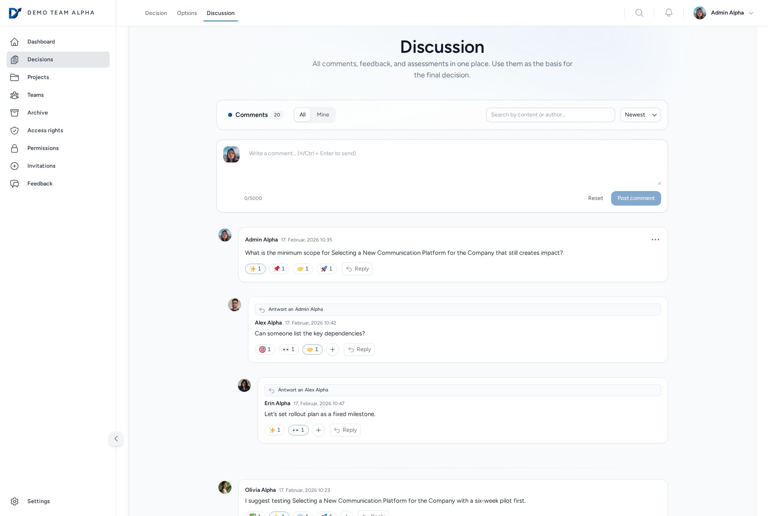
Task: Switch the comments filter to Mine
Action: click(322, 115)
